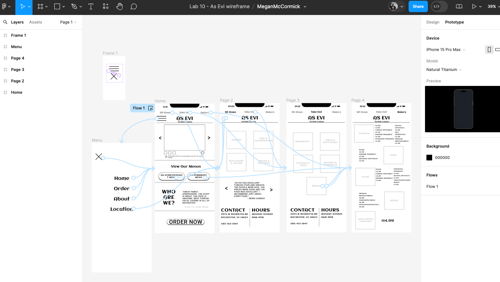
Task: Select the Text tool
Action: [91, 6]
